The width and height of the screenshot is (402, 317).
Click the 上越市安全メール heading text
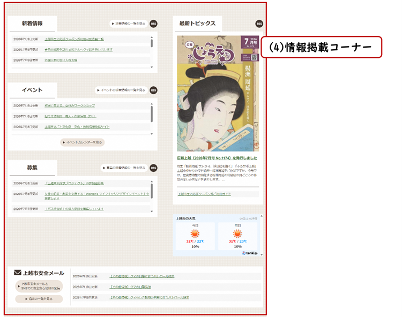43,273
